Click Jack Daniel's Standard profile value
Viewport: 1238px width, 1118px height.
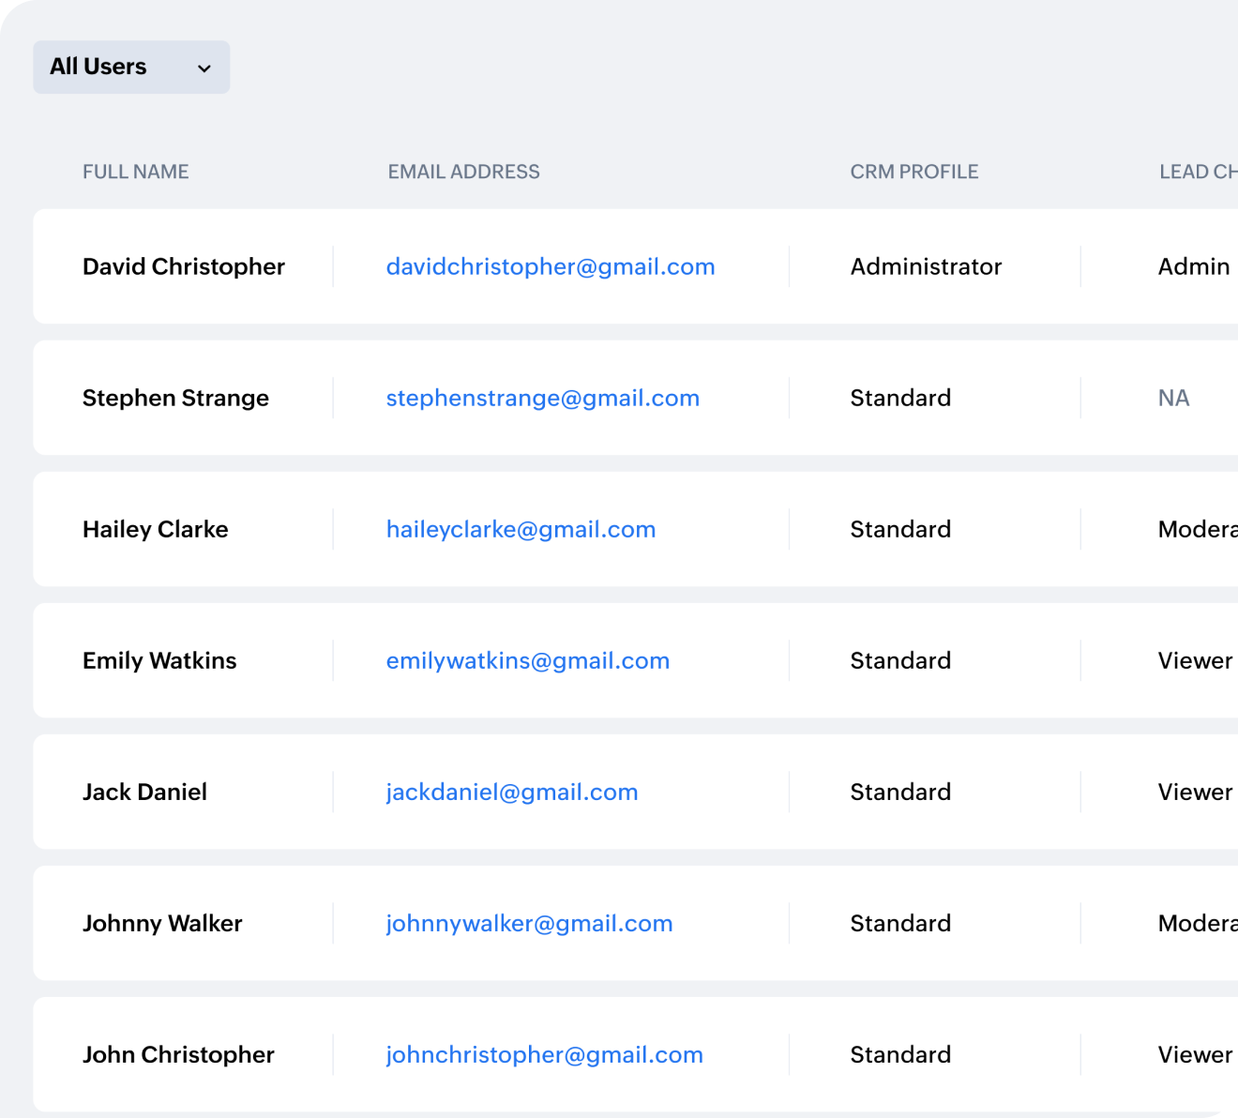(x=900, y=792)
